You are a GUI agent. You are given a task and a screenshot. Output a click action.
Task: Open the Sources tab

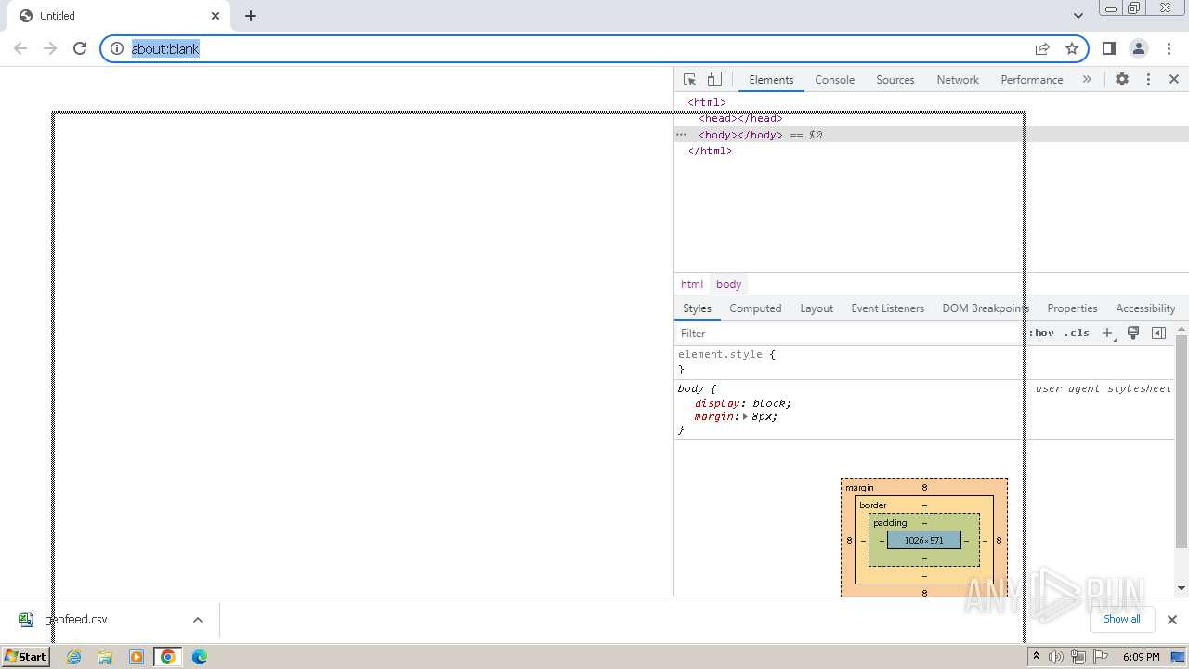[x=895, y=80]
